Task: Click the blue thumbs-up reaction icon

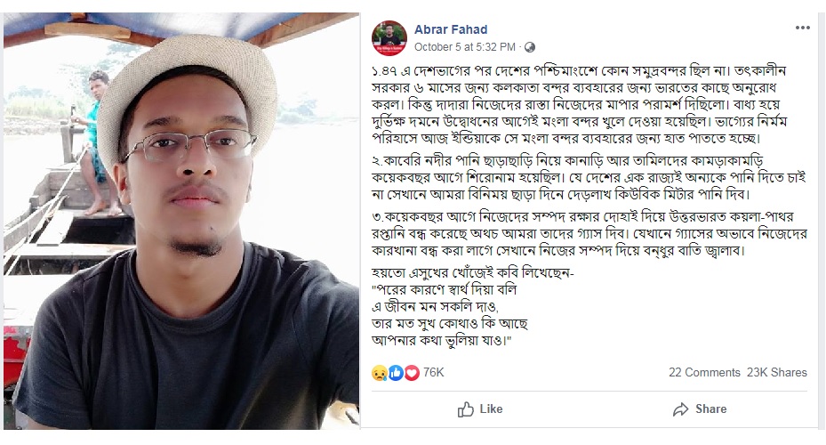Action: click(x=396, y=373)
